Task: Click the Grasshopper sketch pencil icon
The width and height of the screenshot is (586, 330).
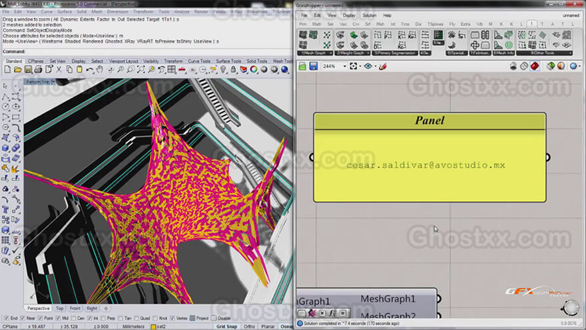Action: point(383,67)
